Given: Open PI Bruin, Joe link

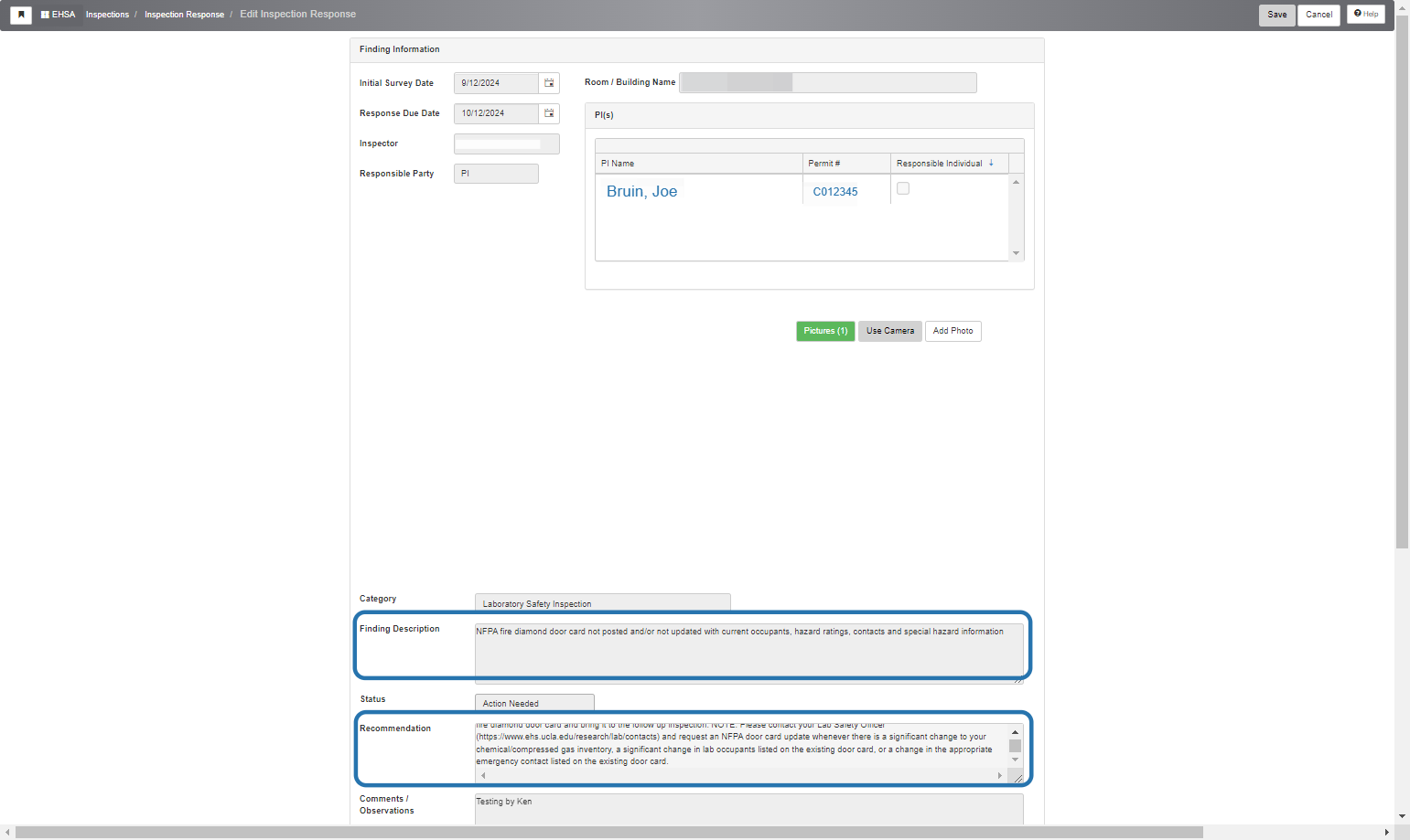Looking at the screenshot, I should 641,191.
